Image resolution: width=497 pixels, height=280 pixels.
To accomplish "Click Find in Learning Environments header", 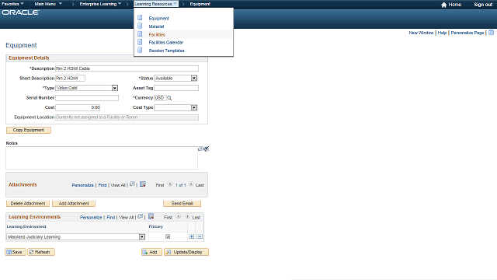I will (110, 218).
